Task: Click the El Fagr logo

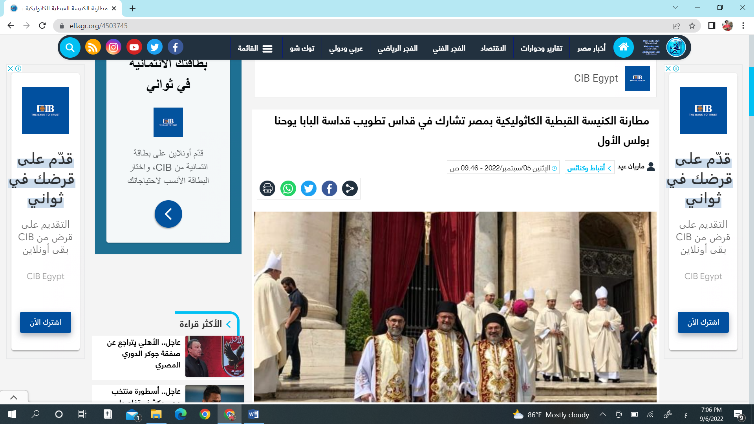Action: click(676, 48)
